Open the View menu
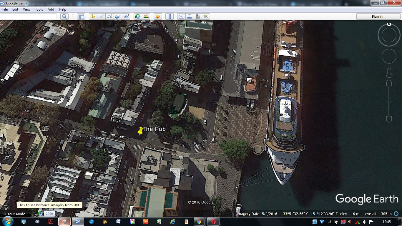Screen dimensions: 402x226 tap(26, 9)
